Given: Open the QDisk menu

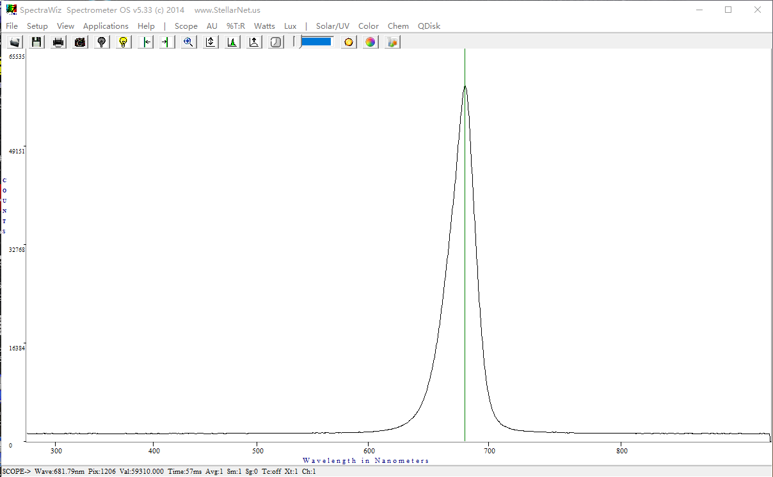Looking at the screenshot, I should coord(429,26).
